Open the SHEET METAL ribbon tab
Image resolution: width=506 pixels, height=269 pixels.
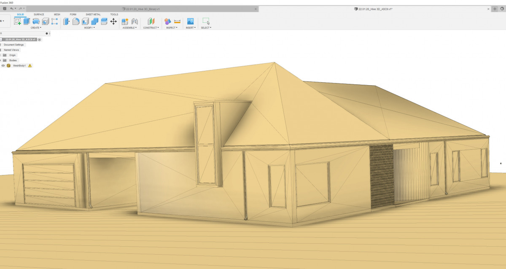pyautogui.click(x=93, y=14)
